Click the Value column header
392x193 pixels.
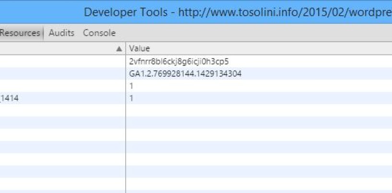pos(259,49)
